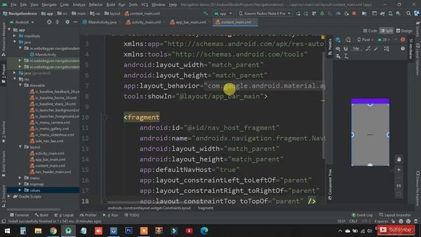Click the pan hand icon in design preview
Screen dimensions: 421x237
click(399, 159)
